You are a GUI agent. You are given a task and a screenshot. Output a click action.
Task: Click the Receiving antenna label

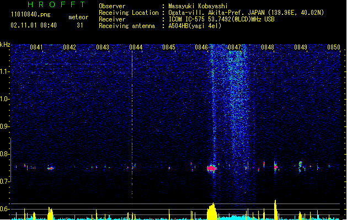point(127,26)
